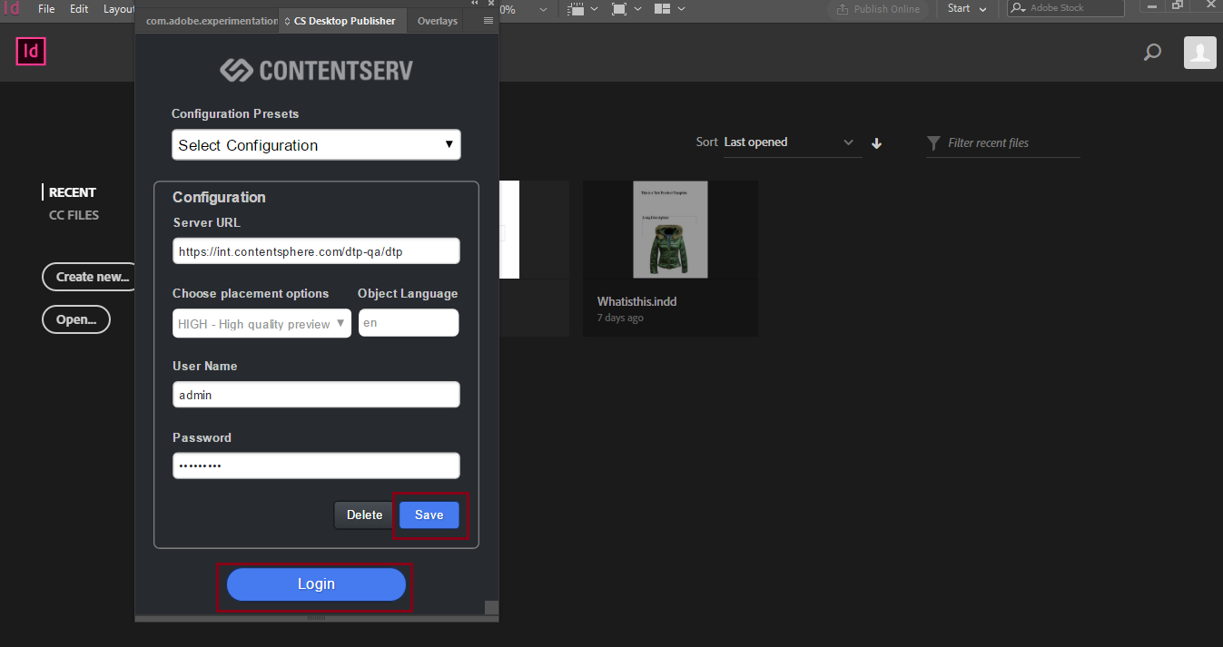1223x647 pixels.
Task: Toggle sort direction arrow icon
Action: click(x=876, y=142)
